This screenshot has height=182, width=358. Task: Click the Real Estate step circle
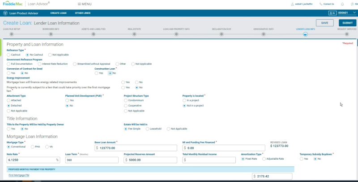pyautogui.click(x=134, y=34)
